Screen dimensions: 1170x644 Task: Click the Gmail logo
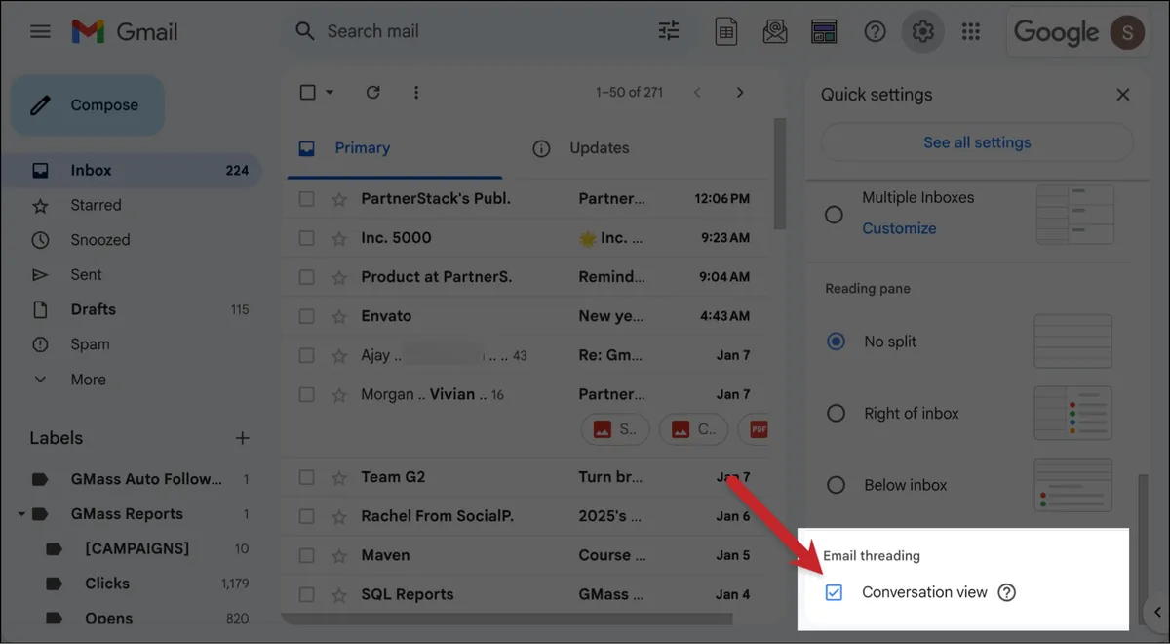(x=125, y=31)
